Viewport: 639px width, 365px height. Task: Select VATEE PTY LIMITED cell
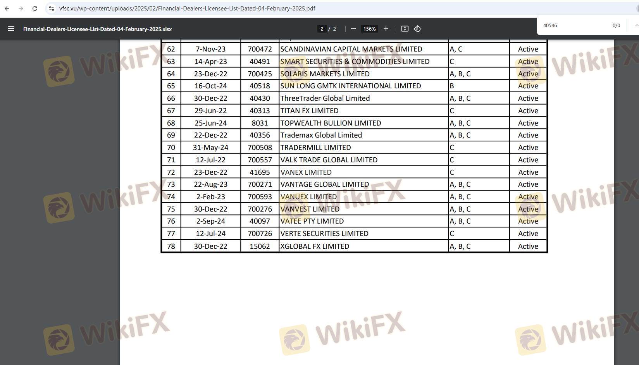(312, 221)
